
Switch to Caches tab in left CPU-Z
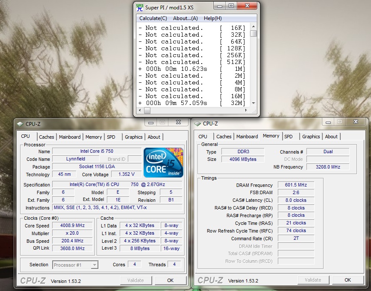coord(46,137)
